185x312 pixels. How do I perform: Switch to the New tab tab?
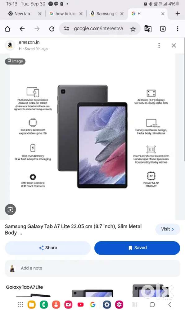click(x=22, y=14)
